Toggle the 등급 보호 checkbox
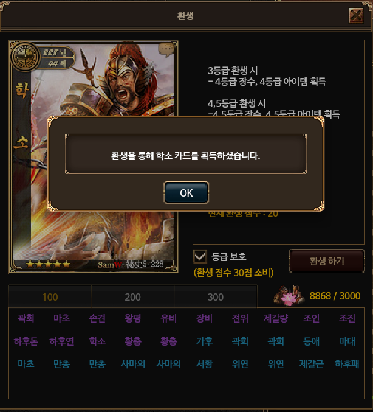Screen dimensions: 373x412 point(200,256)
